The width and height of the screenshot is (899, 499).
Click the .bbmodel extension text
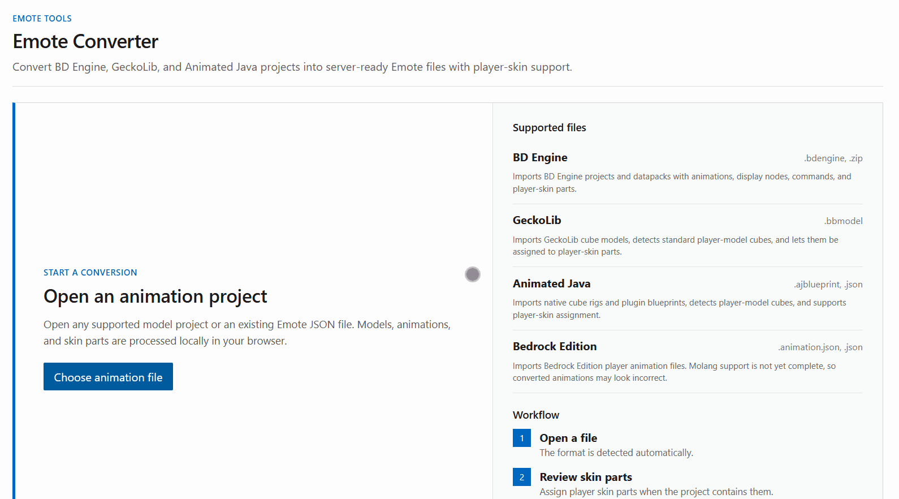844,221
